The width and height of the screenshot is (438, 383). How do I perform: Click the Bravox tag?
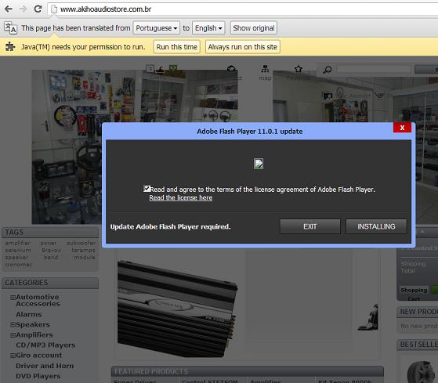pos(52,250)
